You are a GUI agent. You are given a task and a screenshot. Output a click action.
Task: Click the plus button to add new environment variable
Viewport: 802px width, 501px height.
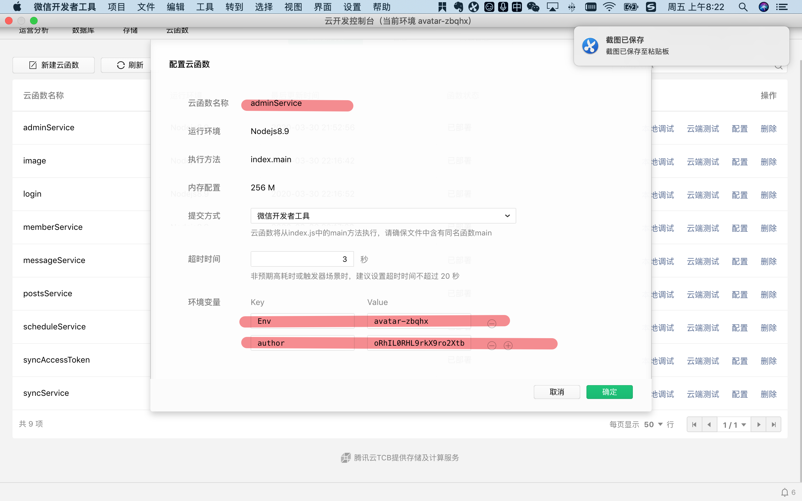point(508,344)
